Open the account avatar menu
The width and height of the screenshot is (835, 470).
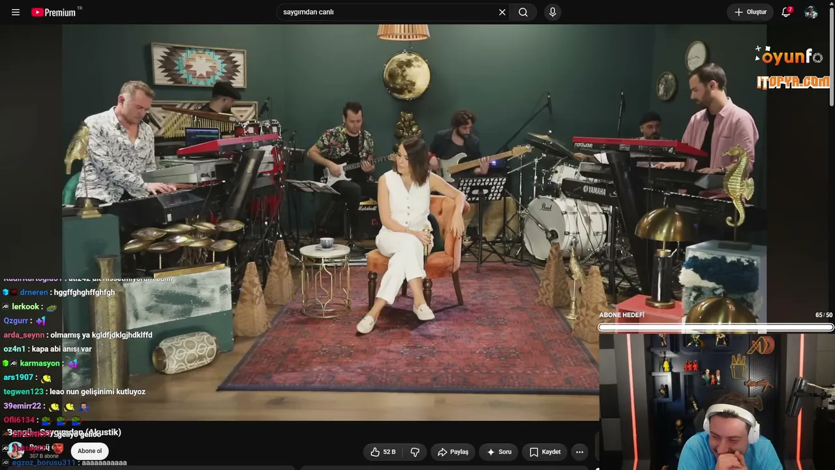tap(811, 12)
